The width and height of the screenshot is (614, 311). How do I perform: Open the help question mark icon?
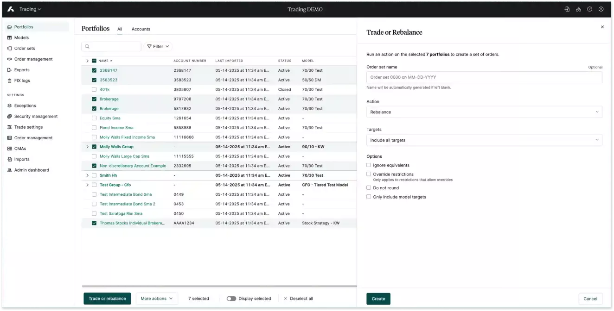pos(590,9)
